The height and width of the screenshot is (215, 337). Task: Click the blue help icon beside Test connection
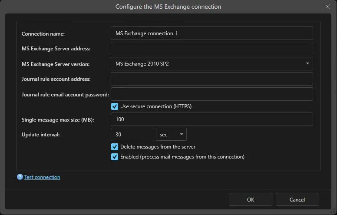tap(20, 177)
